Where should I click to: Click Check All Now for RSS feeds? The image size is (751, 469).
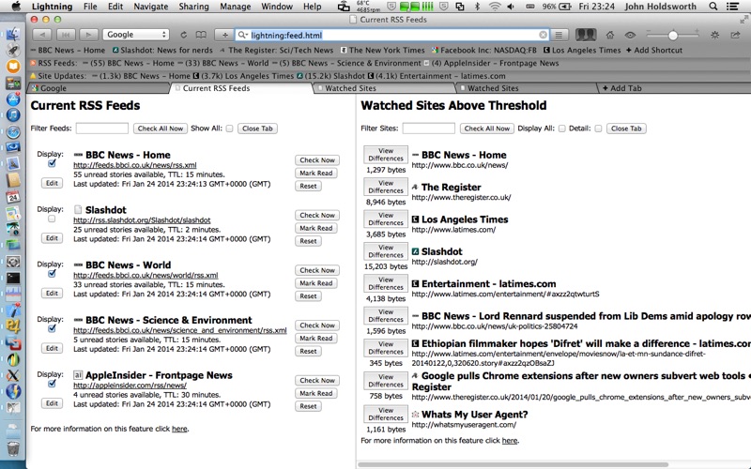160,129
